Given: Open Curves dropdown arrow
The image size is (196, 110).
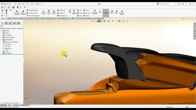Looking at the screenshot, I should pyautogui.click(x=100, y=16).
